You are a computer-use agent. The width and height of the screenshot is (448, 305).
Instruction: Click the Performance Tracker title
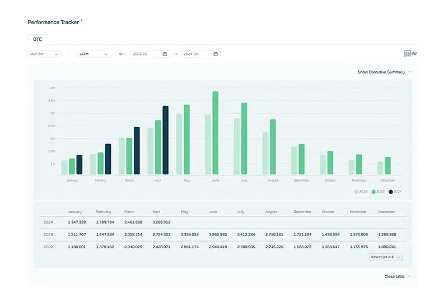pyautogui.click(x=53, y=22)
